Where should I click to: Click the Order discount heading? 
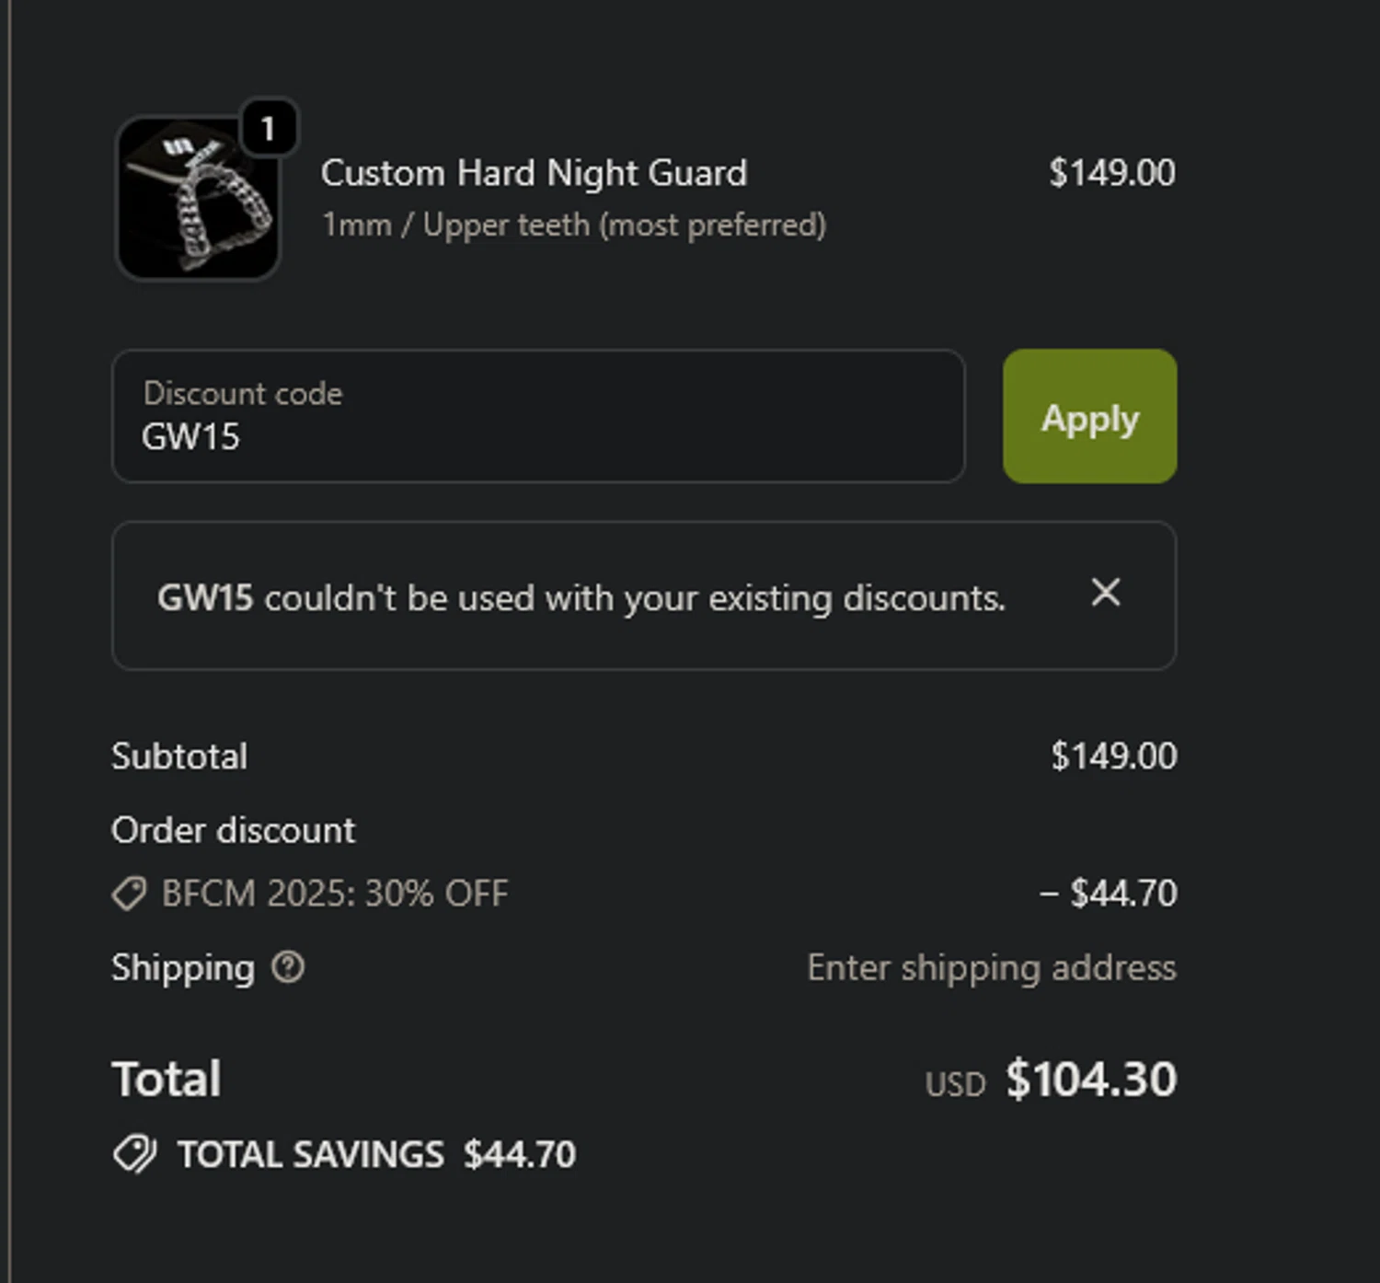tap(233, 830)
